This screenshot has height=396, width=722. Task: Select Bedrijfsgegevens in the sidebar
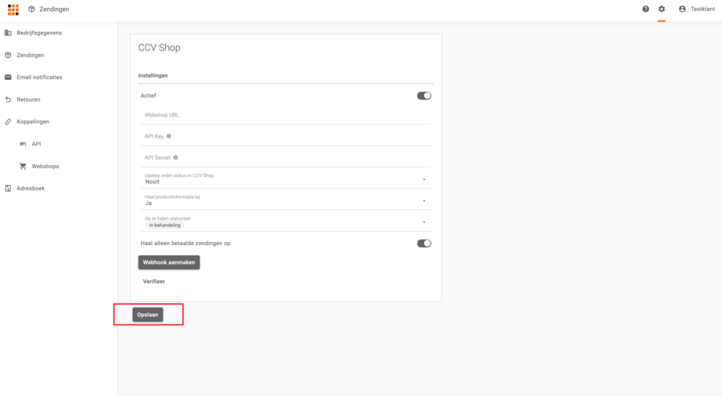coord(39,33)
